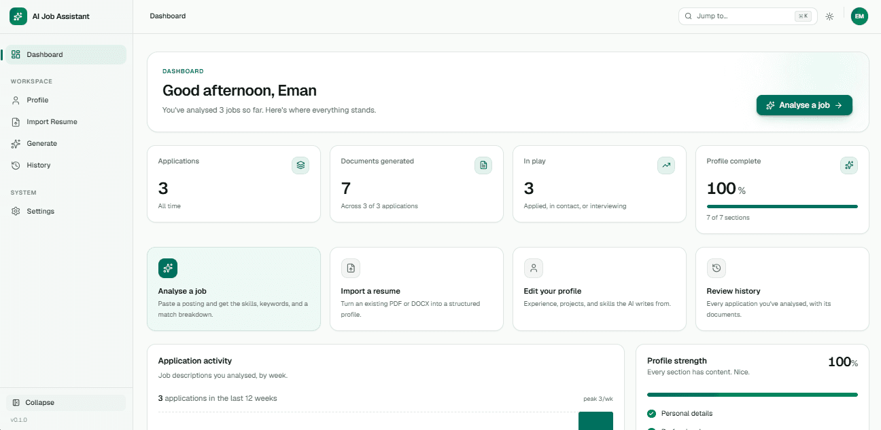Click the Dashboard grid icon in sidebar

[16, 55]
